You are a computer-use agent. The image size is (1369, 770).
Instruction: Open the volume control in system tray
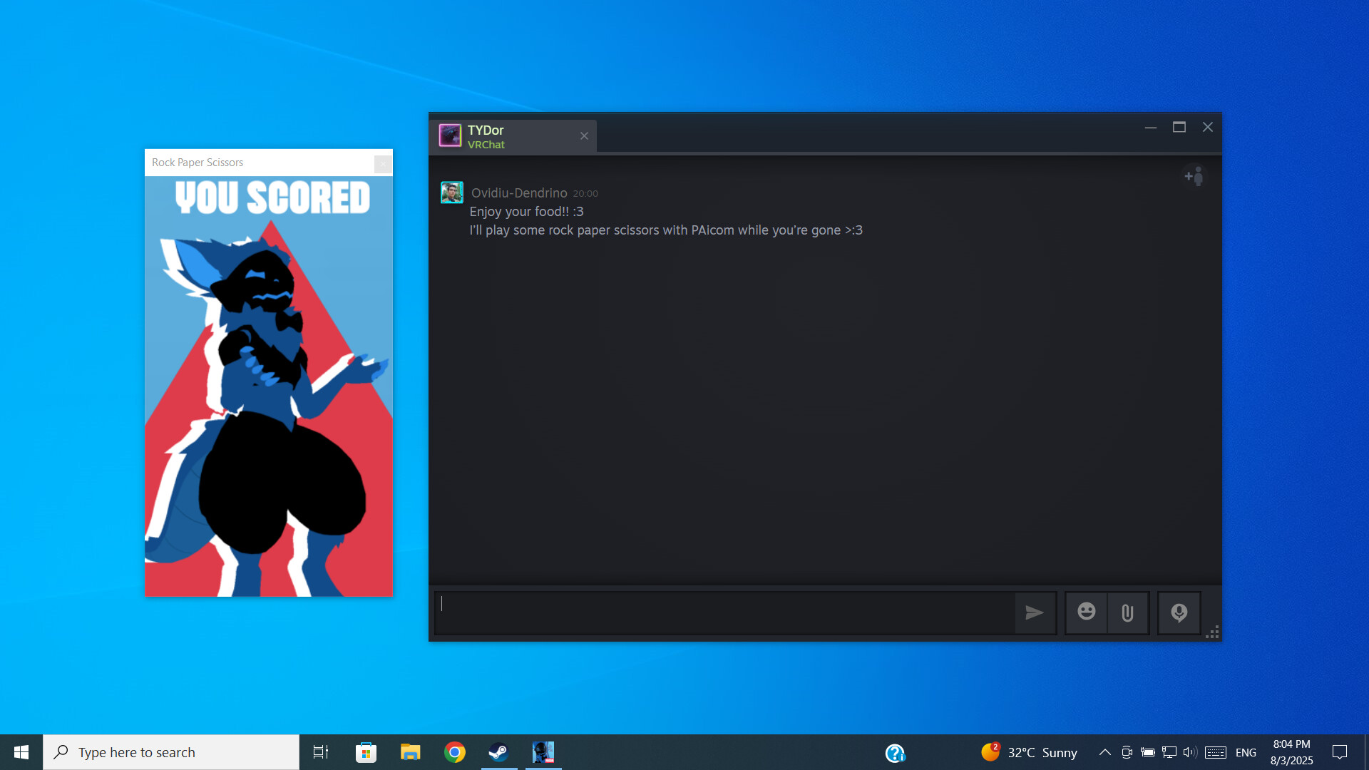[x=1189, y=751]
